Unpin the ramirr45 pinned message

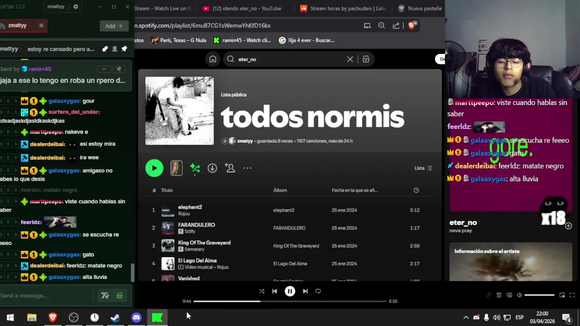coord(119,69)
